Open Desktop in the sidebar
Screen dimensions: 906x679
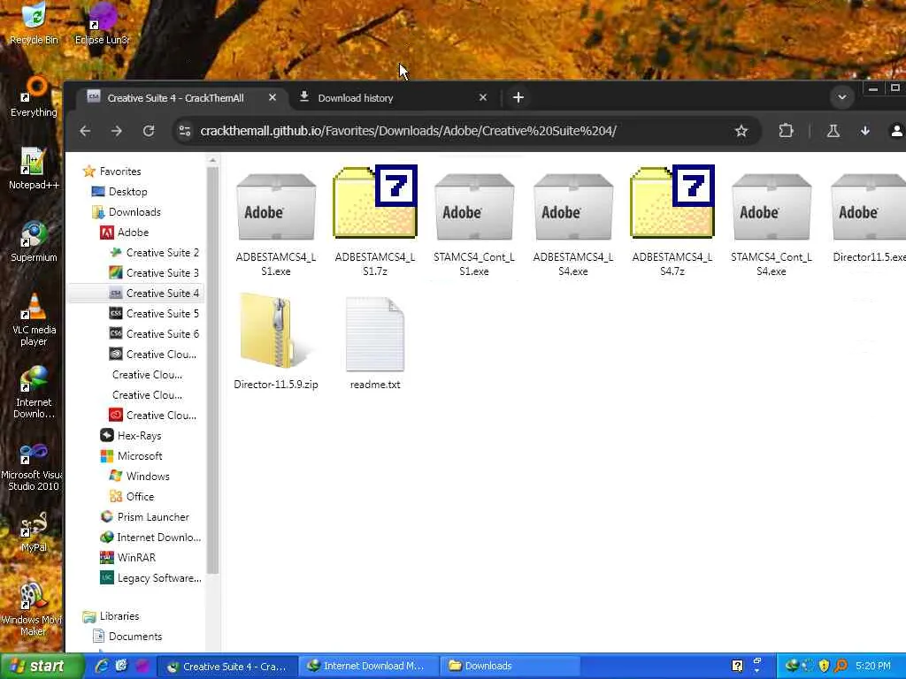coord(119,192)
